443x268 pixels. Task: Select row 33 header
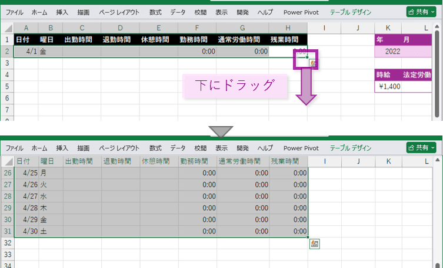8,255
